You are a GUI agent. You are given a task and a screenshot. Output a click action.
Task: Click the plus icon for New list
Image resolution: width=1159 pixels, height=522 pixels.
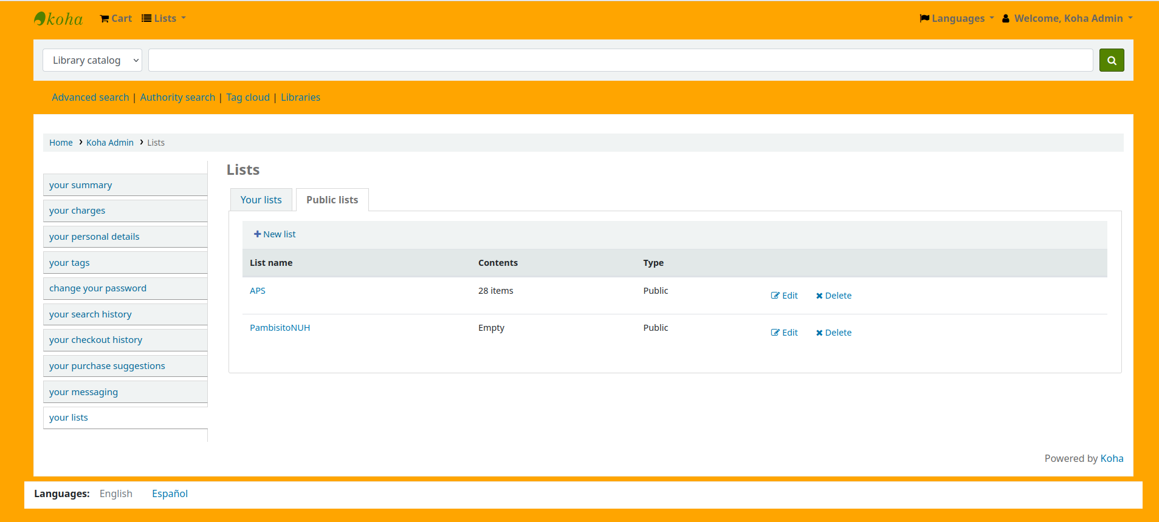(257, 234)
